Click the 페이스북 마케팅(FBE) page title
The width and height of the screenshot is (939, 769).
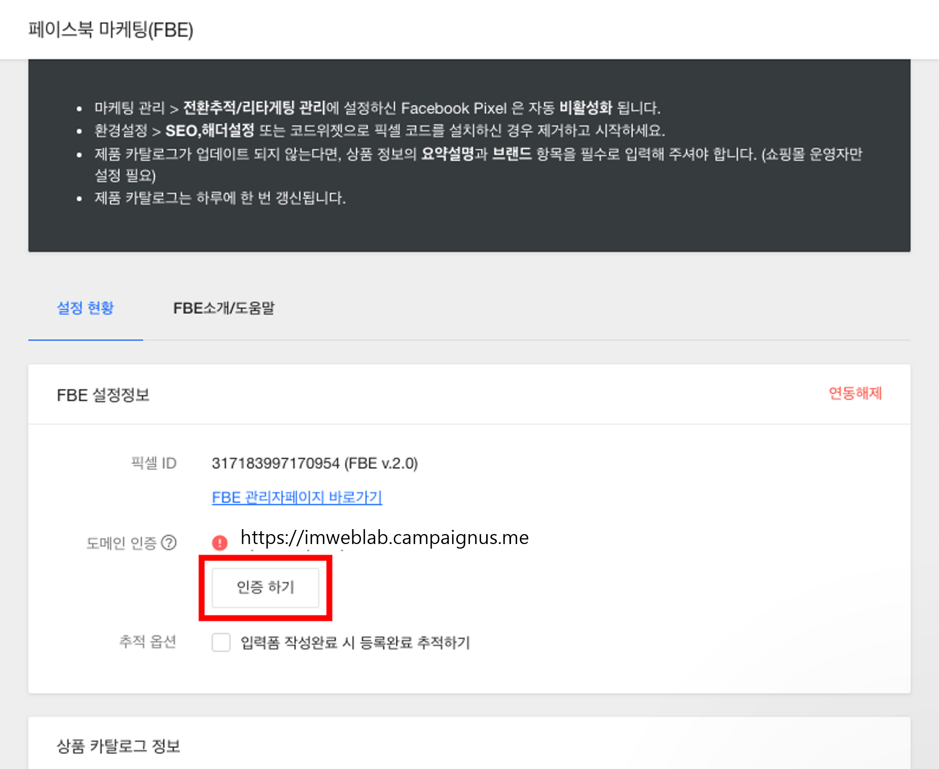click(x=111, y=30)
